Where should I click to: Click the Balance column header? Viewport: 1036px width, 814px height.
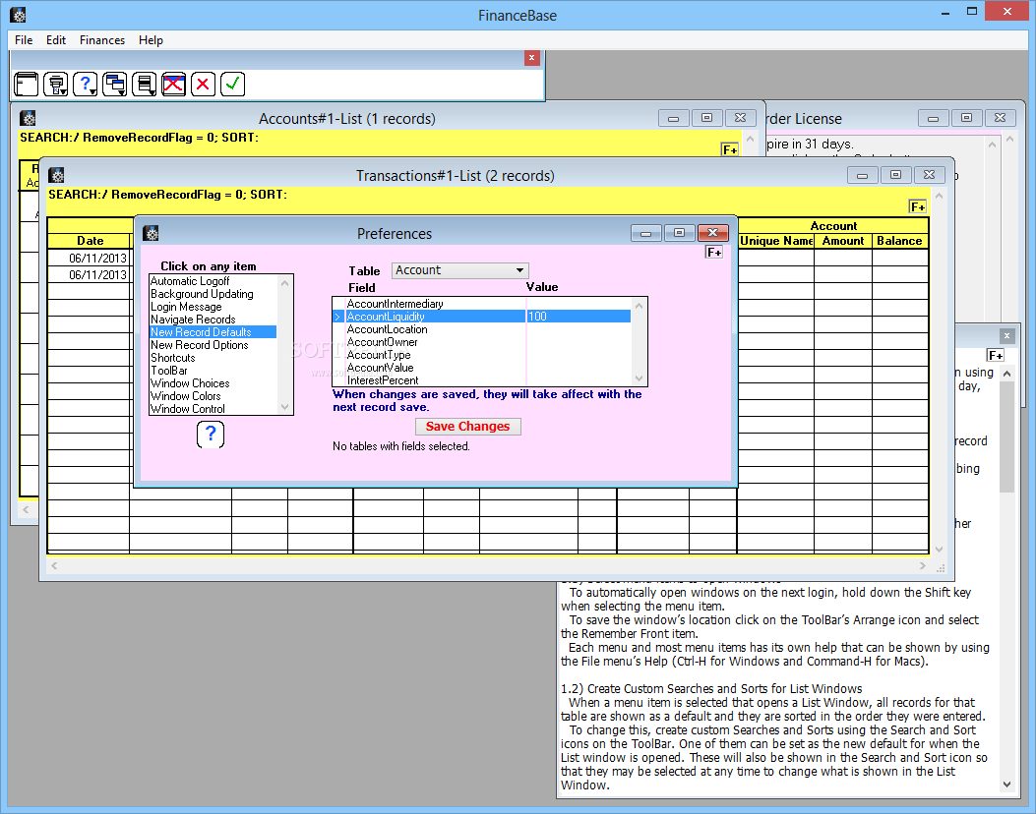[x=899, y=241]
